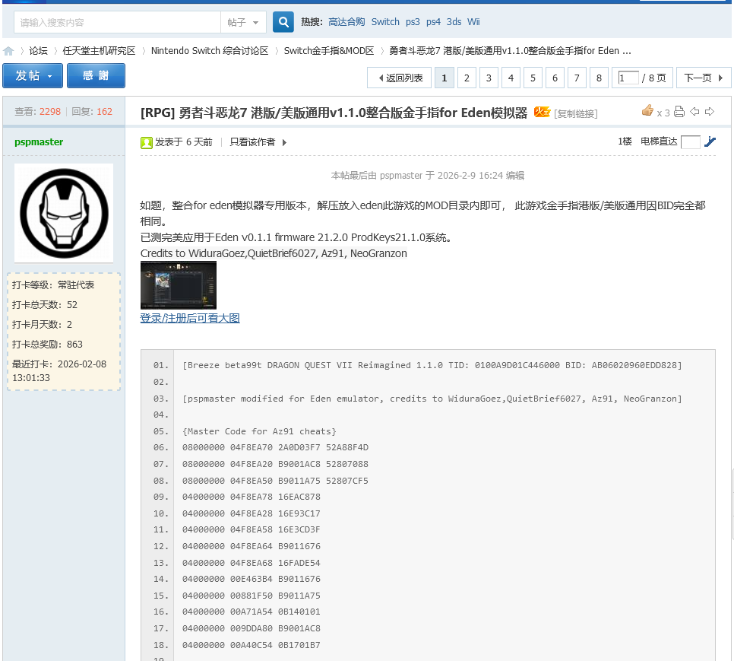Open hot search link ps4
This screenshot has height=661, width=734.
433,22
